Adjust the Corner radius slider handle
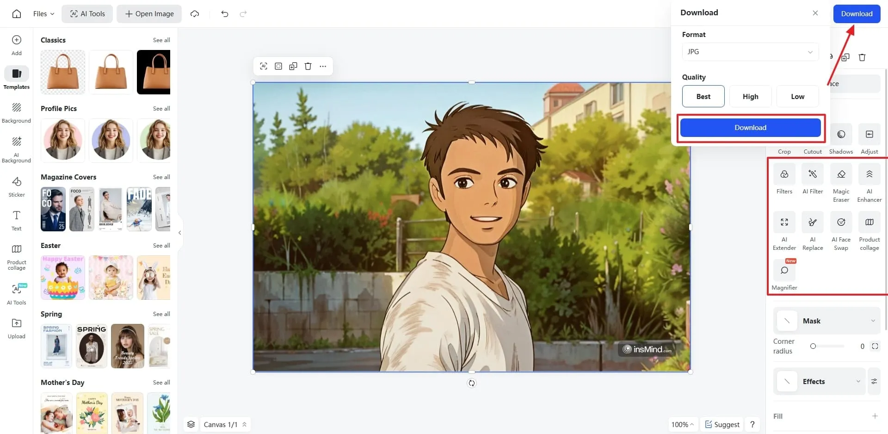The height and width of the screenshot is (434, 888). (813, 346)
